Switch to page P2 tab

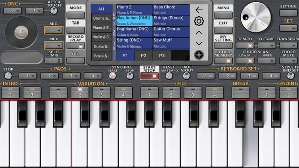tap(143, 56)
